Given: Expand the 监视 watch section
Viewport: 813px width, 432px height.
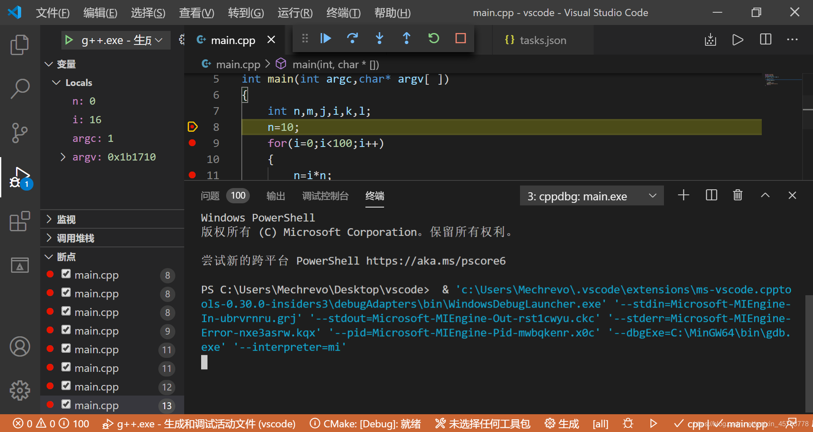Looking at the screenshot, I should pyautogui.click(x=112, y=219).
